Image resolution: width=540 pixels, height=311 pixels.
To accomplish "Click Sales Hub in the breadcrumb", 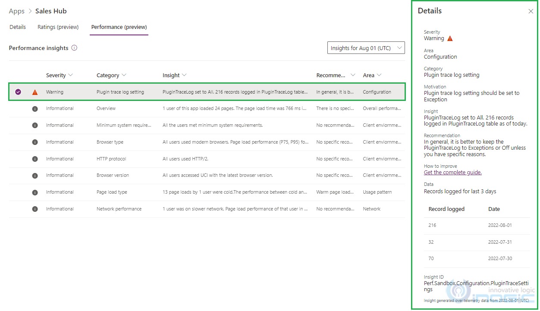I will [x=51, y=11].
